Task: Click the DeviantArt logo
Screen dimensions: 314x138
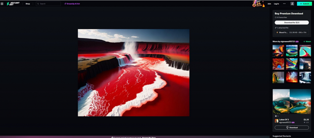Action: [13, 4]
